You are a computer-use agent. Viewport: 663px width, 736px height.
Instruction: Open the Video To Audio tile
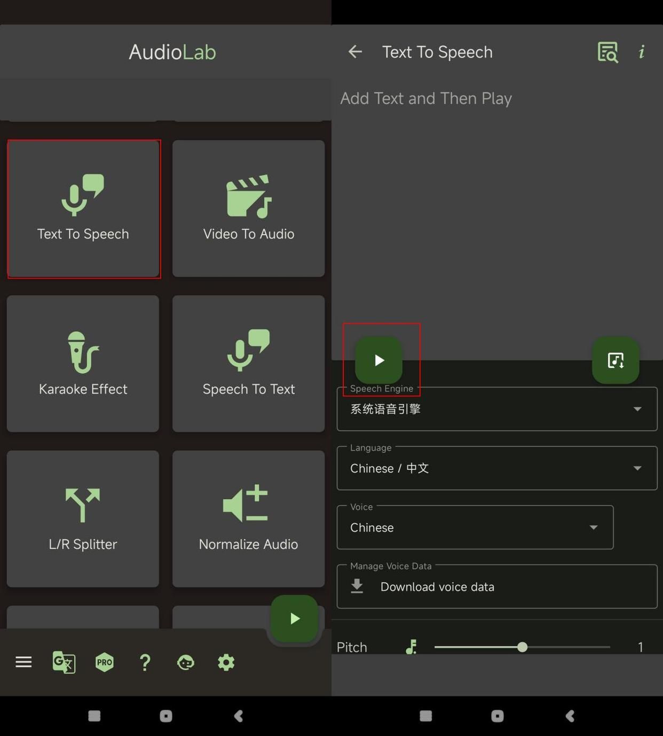pos(248,209)
